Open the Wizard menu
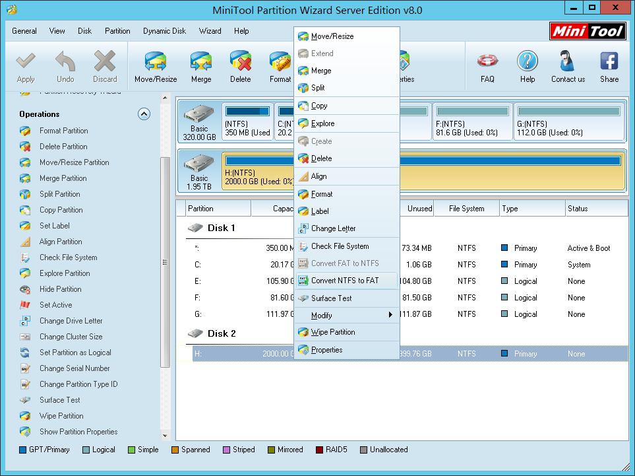 [210, 31]
